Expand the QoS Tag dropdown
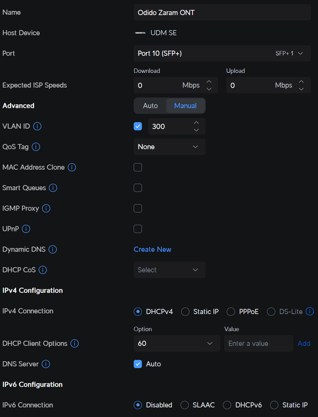Screen dimensions: 318x417 tap(169, 147)
